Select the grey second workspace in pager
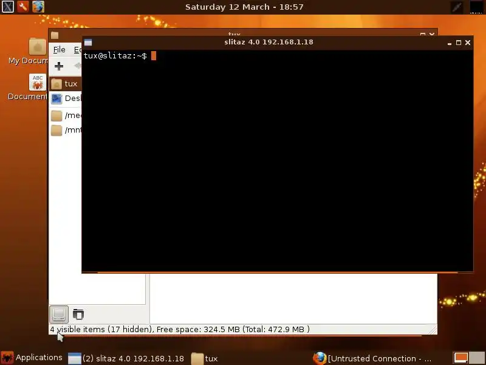Image resolution: width=486 pixels, height=365 pixels. click(477, 358)
